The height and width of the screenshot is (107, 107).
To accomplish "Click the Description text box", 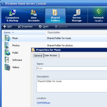I will [x=72, y=86].
